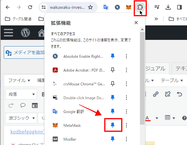This screenshot has width=187, height=145.
Task: Click the comment bubble toolbar icon
Action: [x=23, y=105]
